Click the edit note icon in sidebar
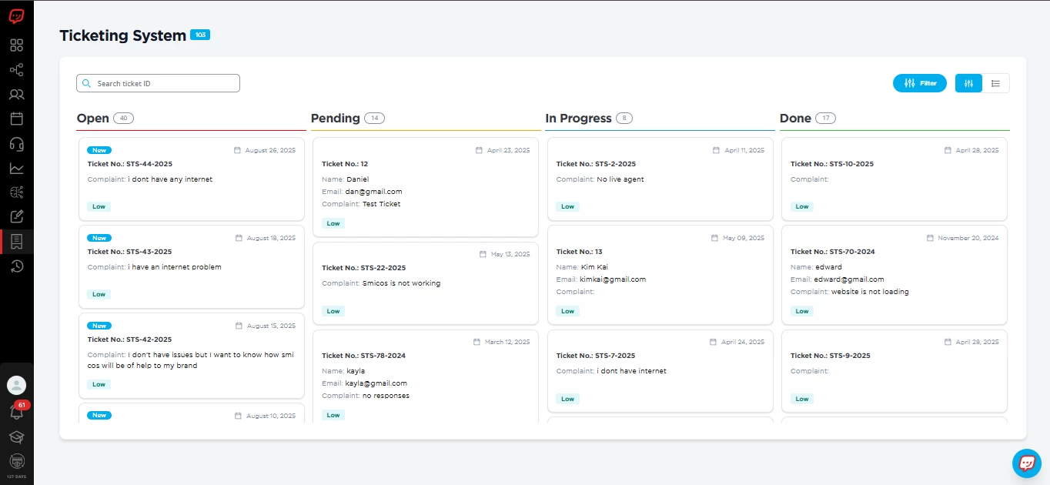Screen dimensions: 1050x485 tap(16, 217)
